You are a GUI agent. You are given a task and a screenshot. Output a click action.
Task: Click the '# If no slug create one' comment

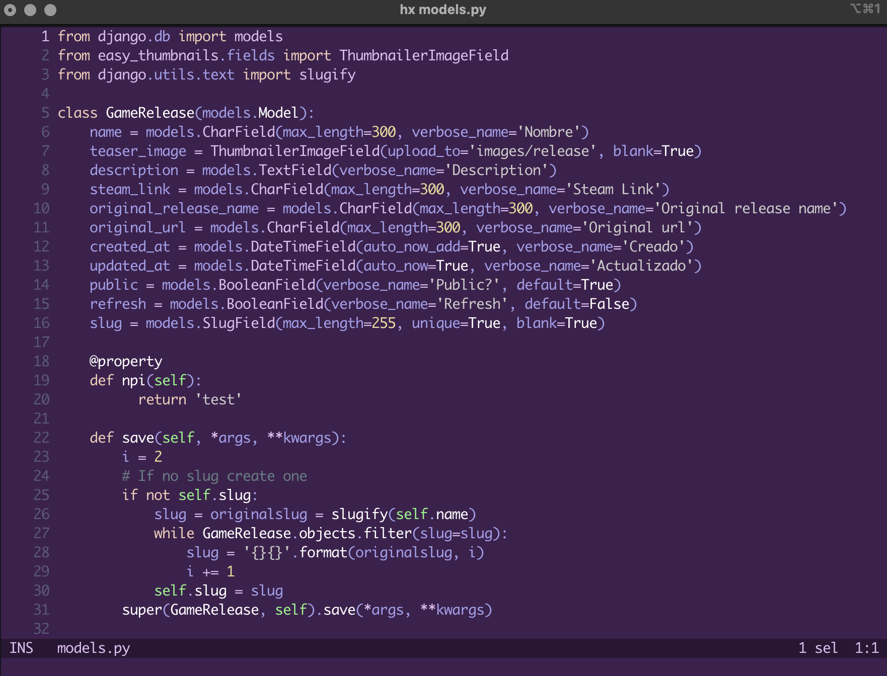(x=214, y=476)
